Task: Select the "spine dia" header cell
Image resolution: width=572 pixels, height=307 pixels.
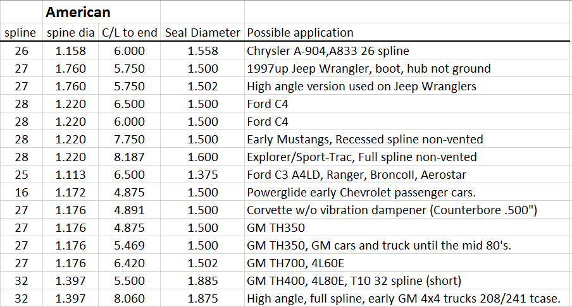Action: point(70,32)
